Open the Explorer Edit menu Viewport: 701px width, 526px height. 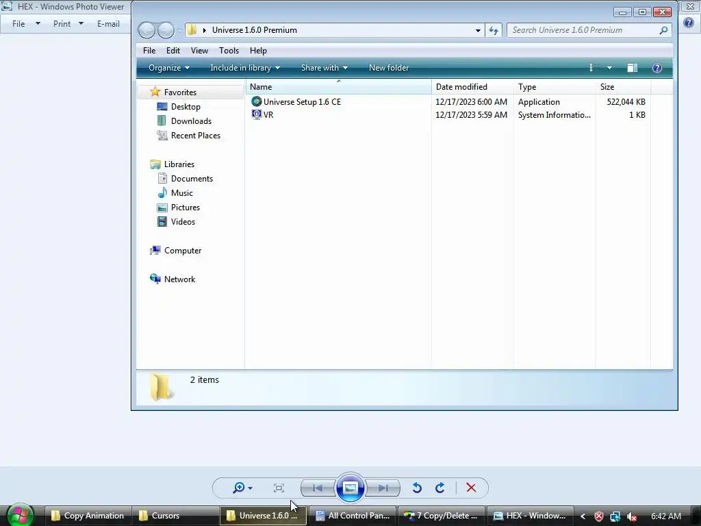tap(173, 51)
